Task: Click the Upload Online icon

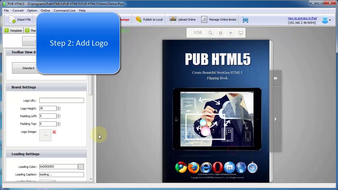Action: pos(173,20)
